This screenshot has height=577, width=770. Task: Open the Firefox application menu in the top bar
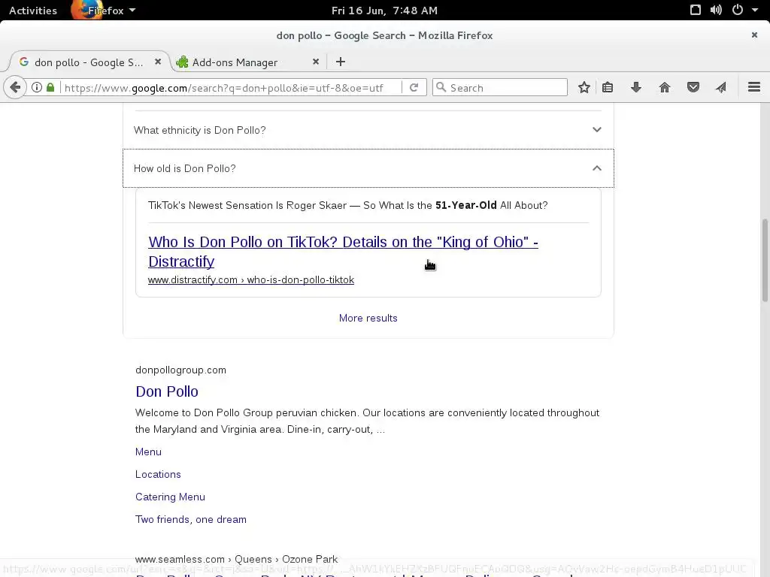(x=104, y=11)
